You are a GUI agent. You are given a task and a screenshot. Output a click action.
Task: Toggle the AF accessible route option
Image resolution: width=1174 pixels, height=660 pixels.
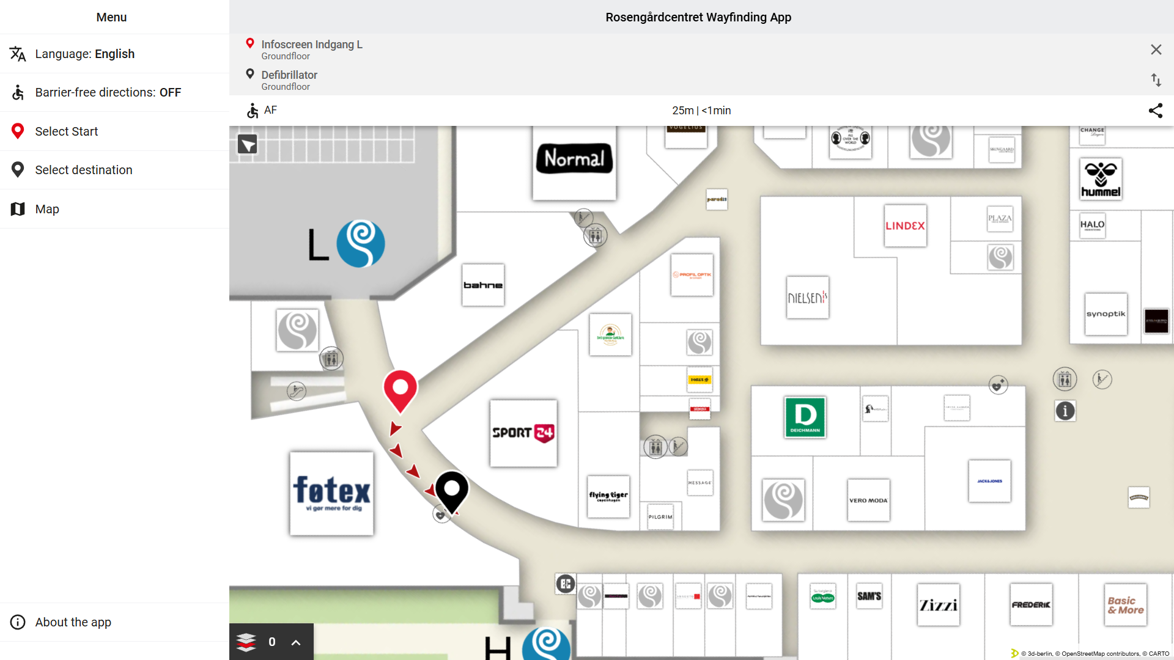262,111
